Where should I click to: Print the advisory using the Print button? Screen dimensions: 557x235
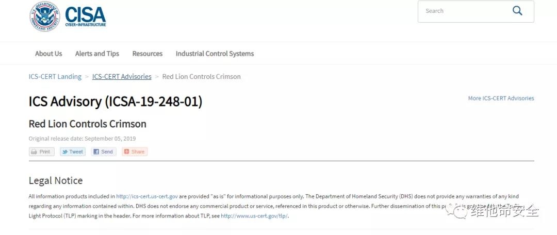[41, 152]
